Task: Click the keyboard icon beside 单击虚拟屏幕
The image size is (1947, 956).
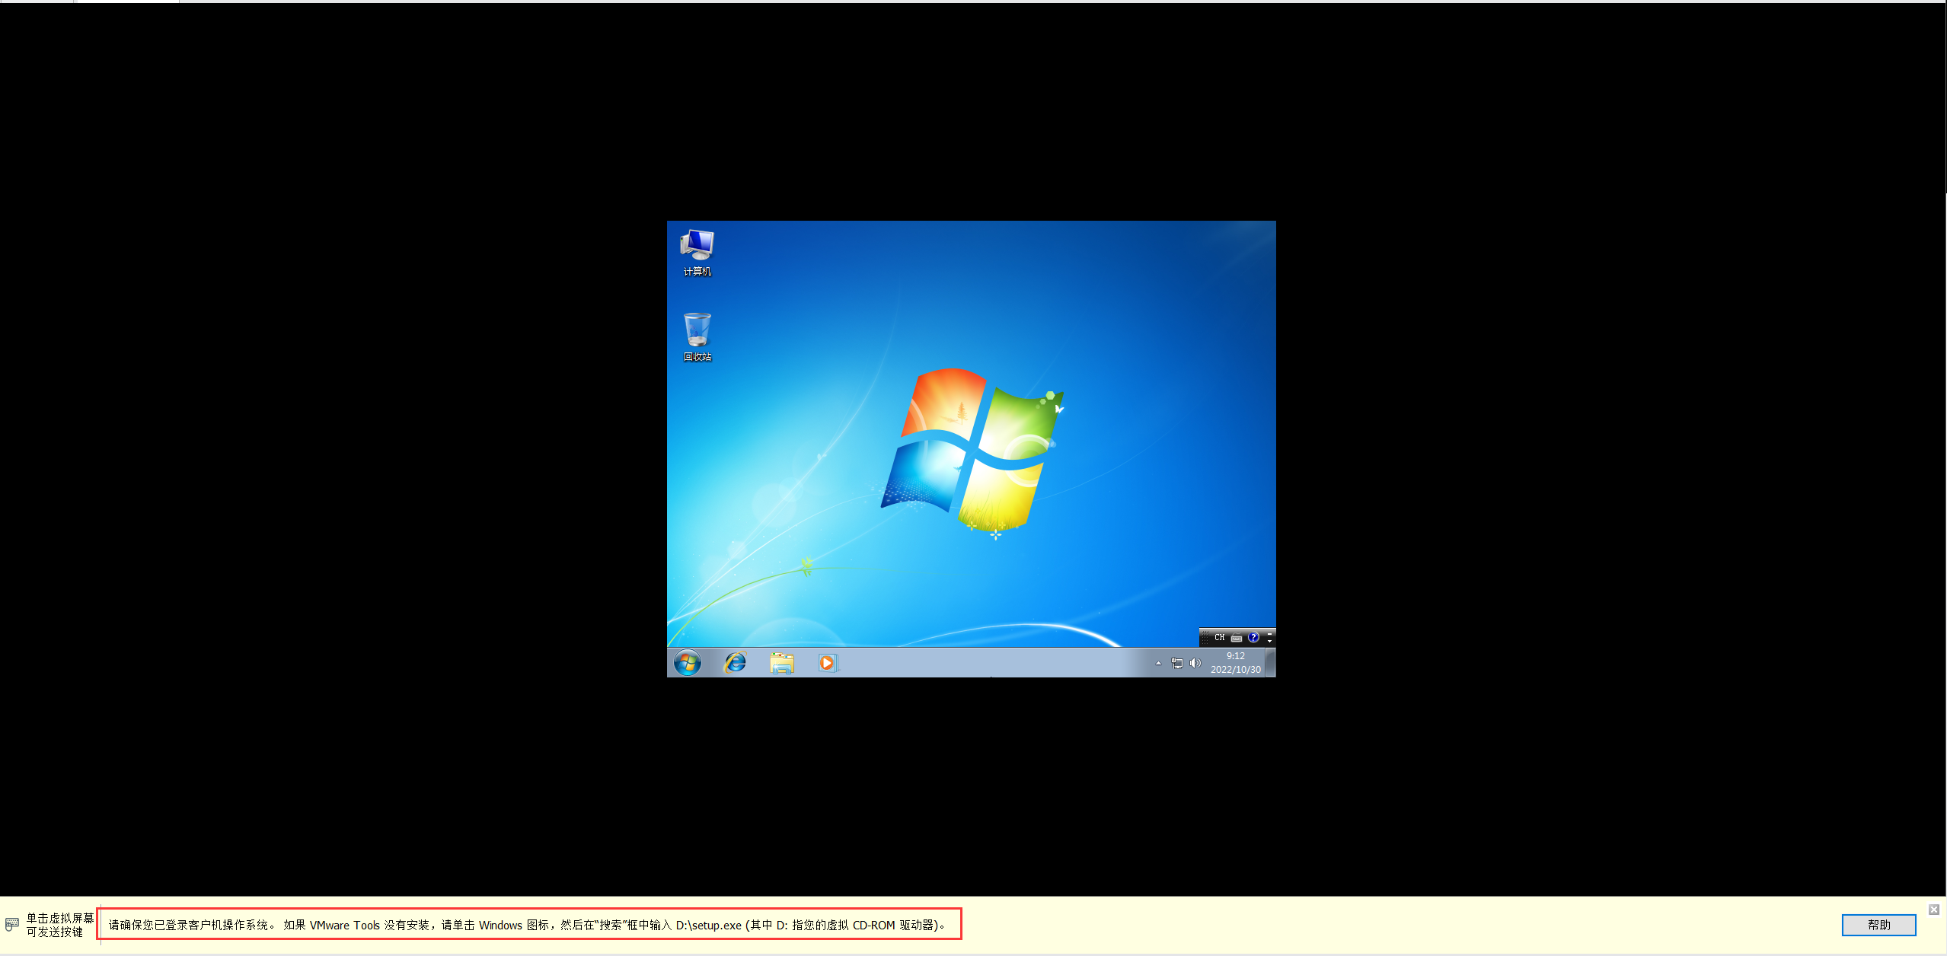Action: point(11,925)
